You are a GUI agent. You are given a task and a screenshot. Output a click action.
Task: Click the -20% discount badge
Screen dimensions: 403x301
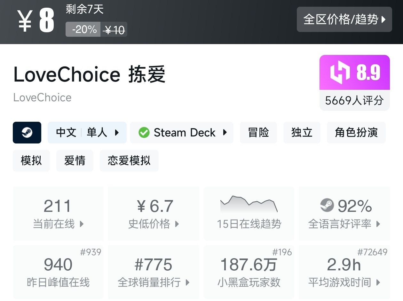[84, 29]
